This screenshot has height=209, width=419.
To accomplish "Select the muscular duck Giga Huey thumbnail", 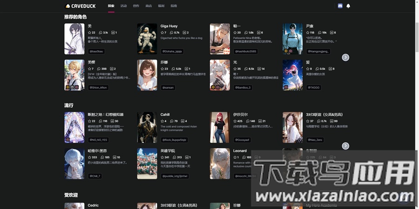I will (147, 39).
